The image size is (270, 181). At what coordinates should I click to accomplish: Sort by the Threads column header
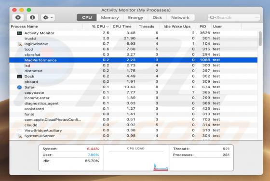148,26
